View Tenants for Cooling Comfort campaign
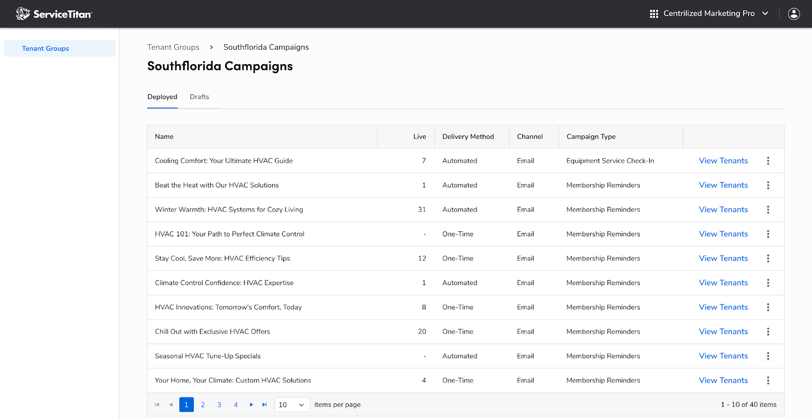This screenshot has width=812, height=419. pos(723,161)
